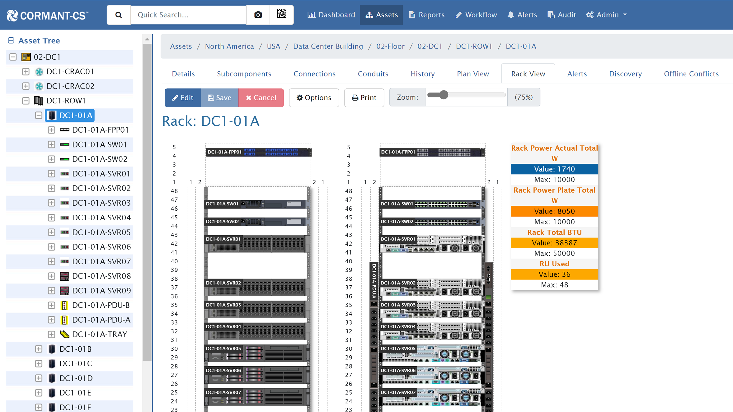Click the rack view Zoom slider handle

tap(444, 95)
